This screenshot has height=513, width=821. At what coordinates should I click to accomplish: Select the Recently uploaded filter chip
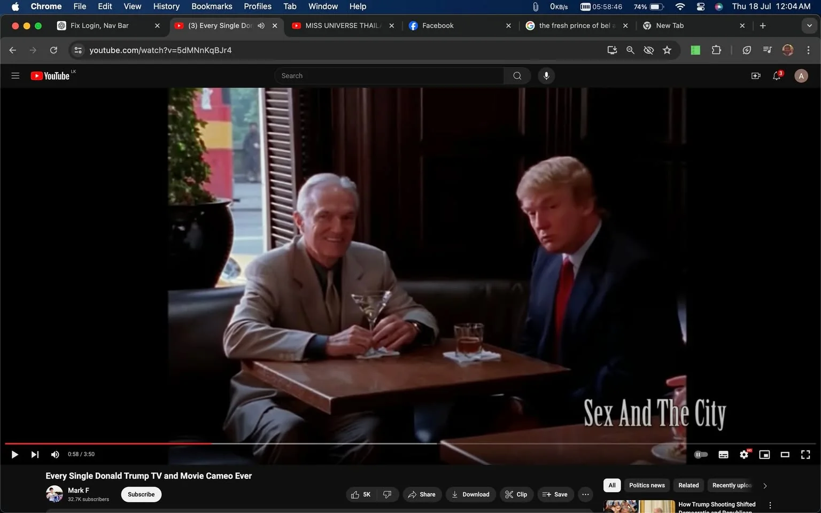pos(732,485)
